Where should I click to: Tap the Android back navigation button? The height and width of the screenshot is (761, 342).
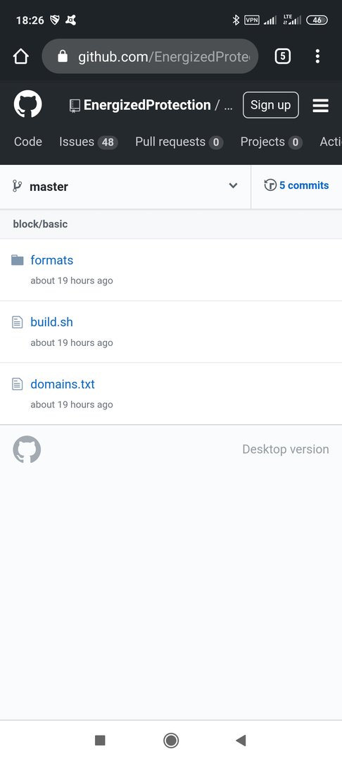pyautogui.click(x=241, y=740)
